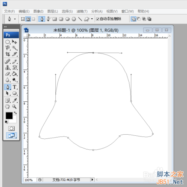Toggle Quick Mask mode
This screenshot has height=187, width=187.
11,129
